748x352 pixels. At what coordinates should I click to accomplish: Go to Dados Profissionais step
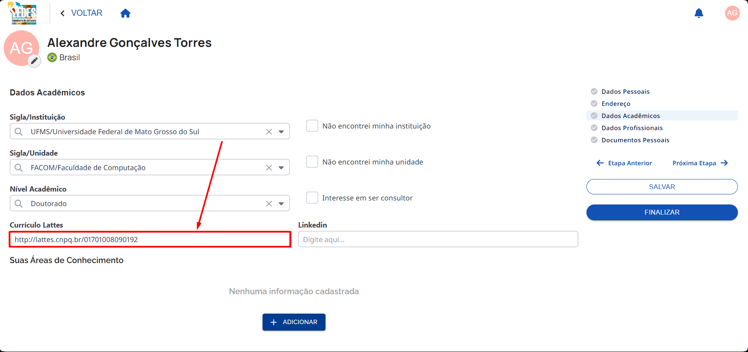click(x=632, y=128)
